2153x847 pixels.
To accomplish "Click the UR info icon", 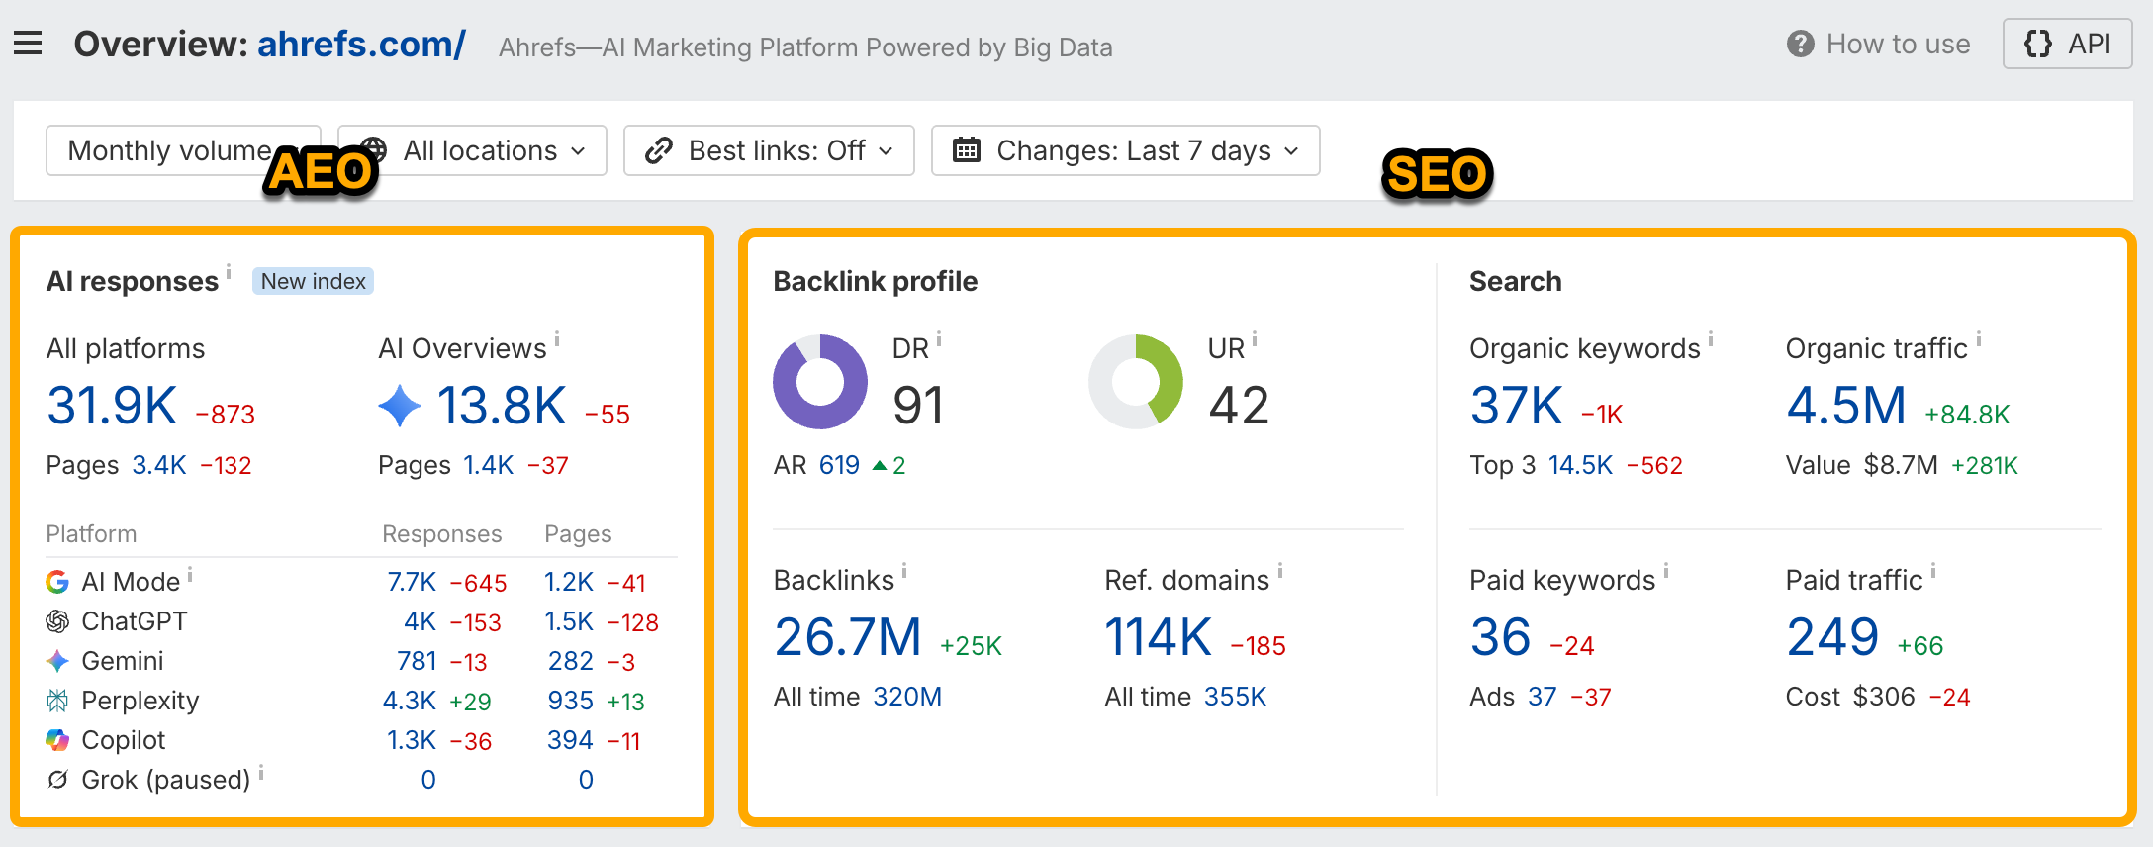I will click(x=1255, y=338).
